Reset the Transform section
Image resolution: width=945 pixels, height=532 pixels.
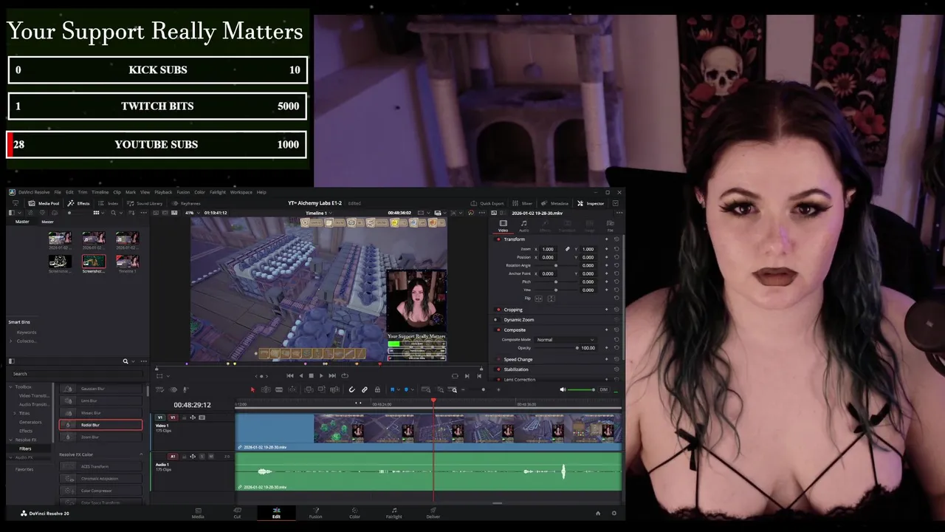click(x=616, y=239)
